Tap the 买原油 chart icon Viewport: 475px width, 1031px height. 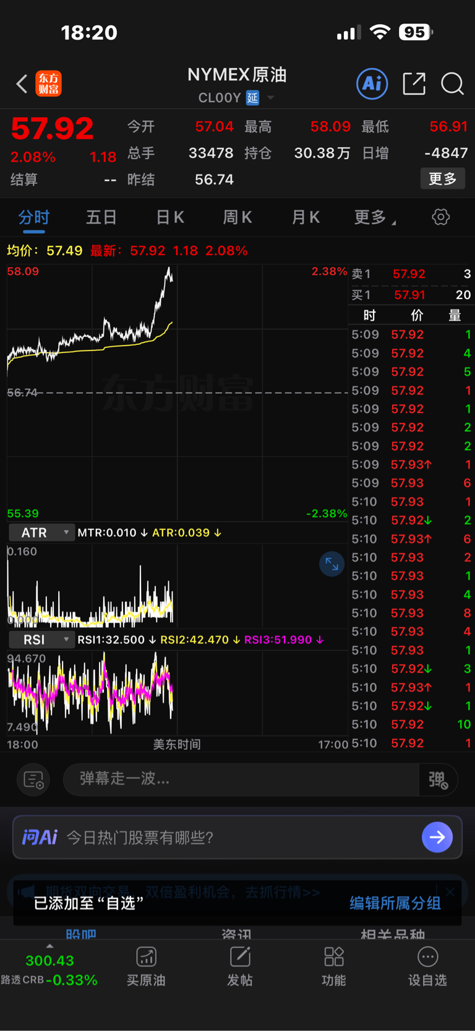(x=146, y=957)
